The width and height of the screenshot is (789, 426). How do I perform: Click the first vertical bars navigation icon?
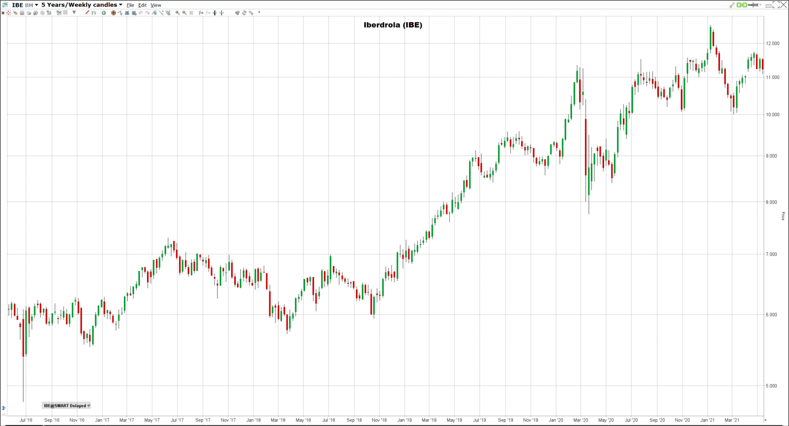201,13
